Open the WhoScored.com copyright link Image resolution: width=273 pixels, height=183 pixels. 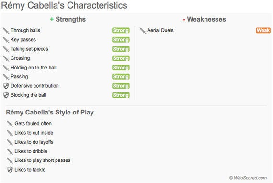tap(248, 178)
